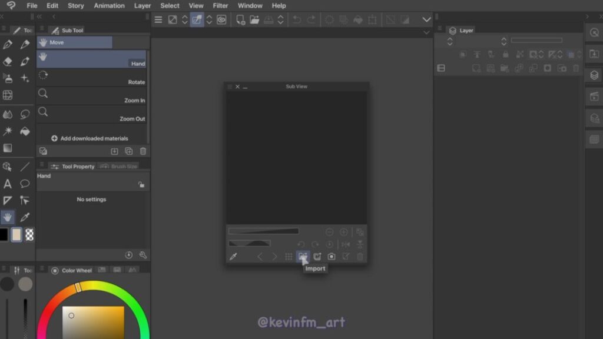Toggle horizontal flip in Sub View

(346, 244)
